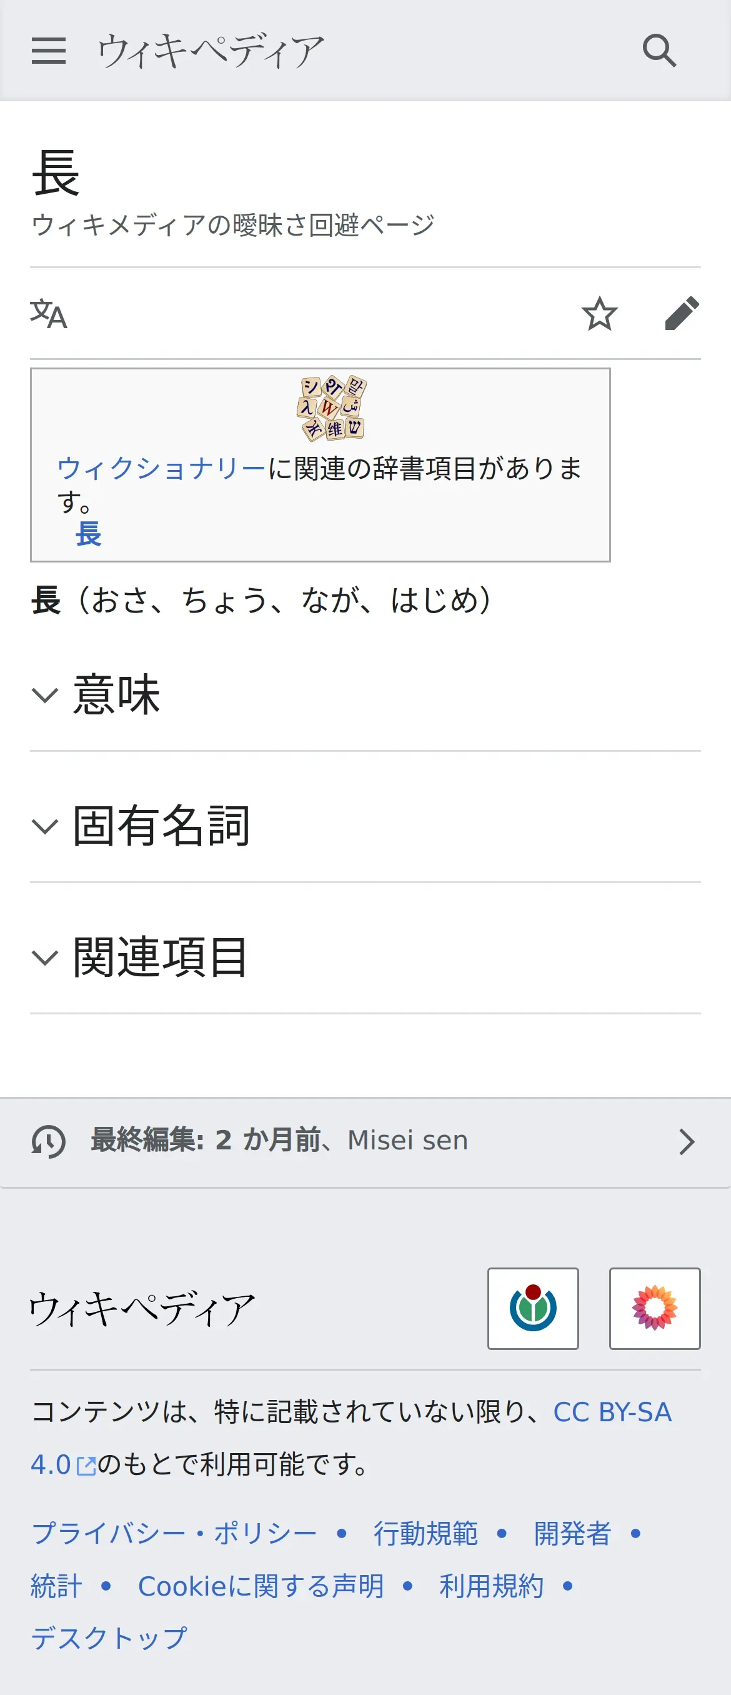Image resolution: width=731 pixels, height=1695 pixels.
Task: Open the language selection icon
Action: click(49, 314)
